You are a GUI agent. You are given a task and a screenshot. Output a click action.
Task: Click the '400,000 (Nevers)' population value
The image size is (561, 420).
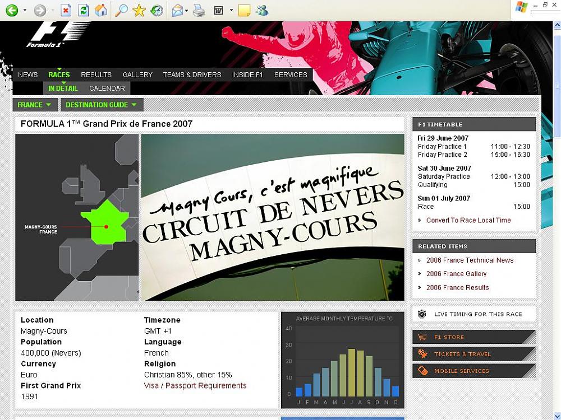[x=51, y=353]
